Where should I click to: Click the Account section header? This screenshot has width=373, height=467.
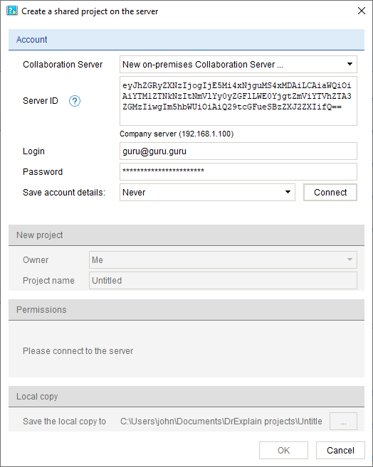pyautogui.click(x=186, y=40)
